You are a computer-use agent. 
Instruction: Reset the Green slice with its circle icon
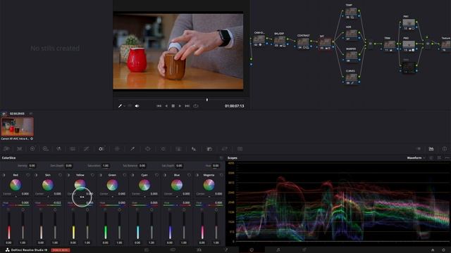click(125, 175)
